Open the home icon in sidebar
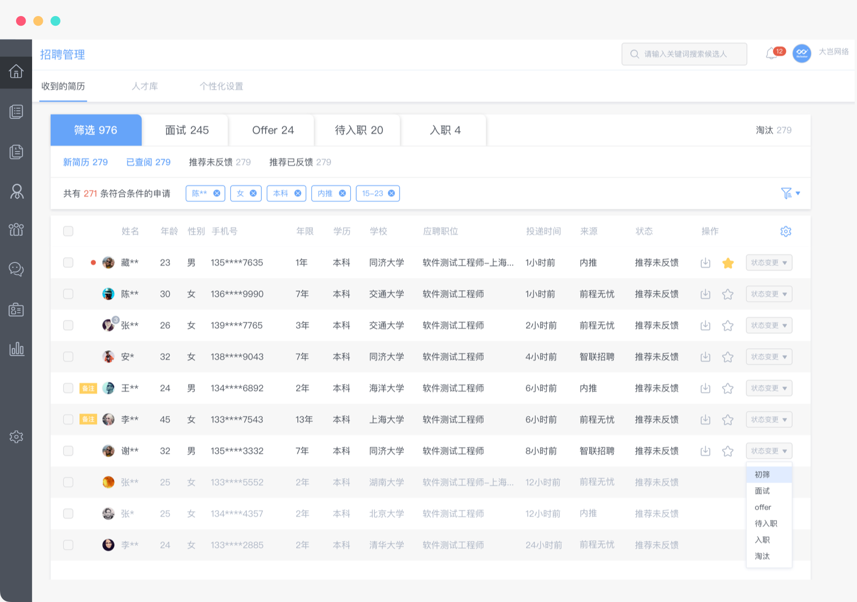Screen dimensions: 857x602 tap(16, 71)
